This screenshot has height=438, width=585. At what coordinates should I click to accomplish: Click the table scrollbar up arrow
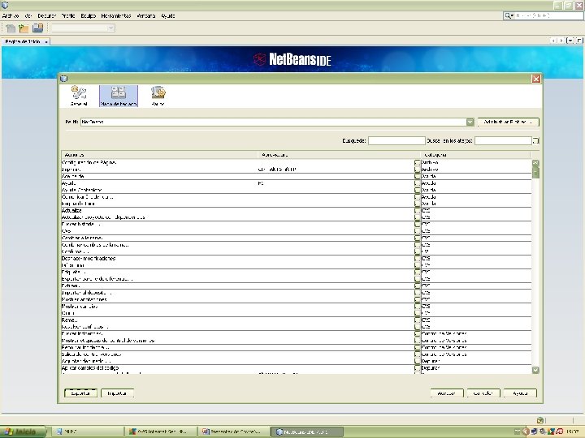pos(535,163)
